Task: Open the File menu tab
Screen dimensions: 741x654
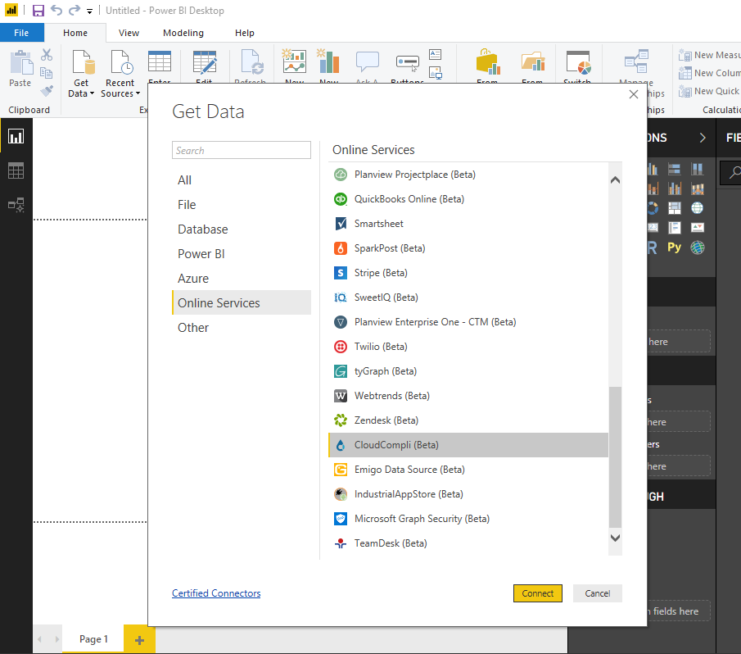Action: click(22, 33)
